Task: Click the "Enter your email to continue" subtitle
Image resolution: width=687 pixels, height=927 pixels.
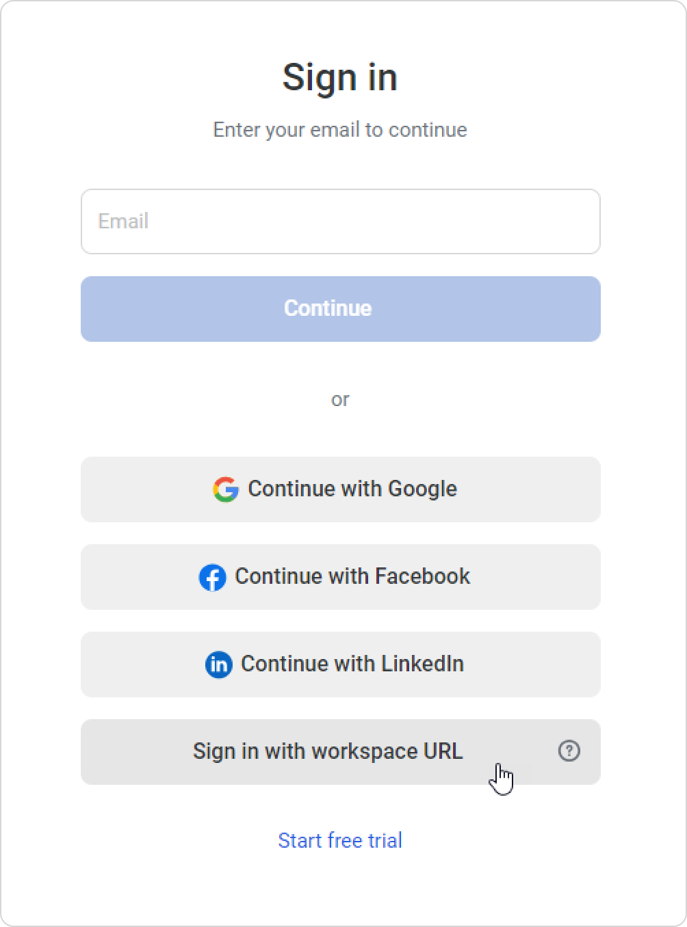Action: click(x=340, y=130)
